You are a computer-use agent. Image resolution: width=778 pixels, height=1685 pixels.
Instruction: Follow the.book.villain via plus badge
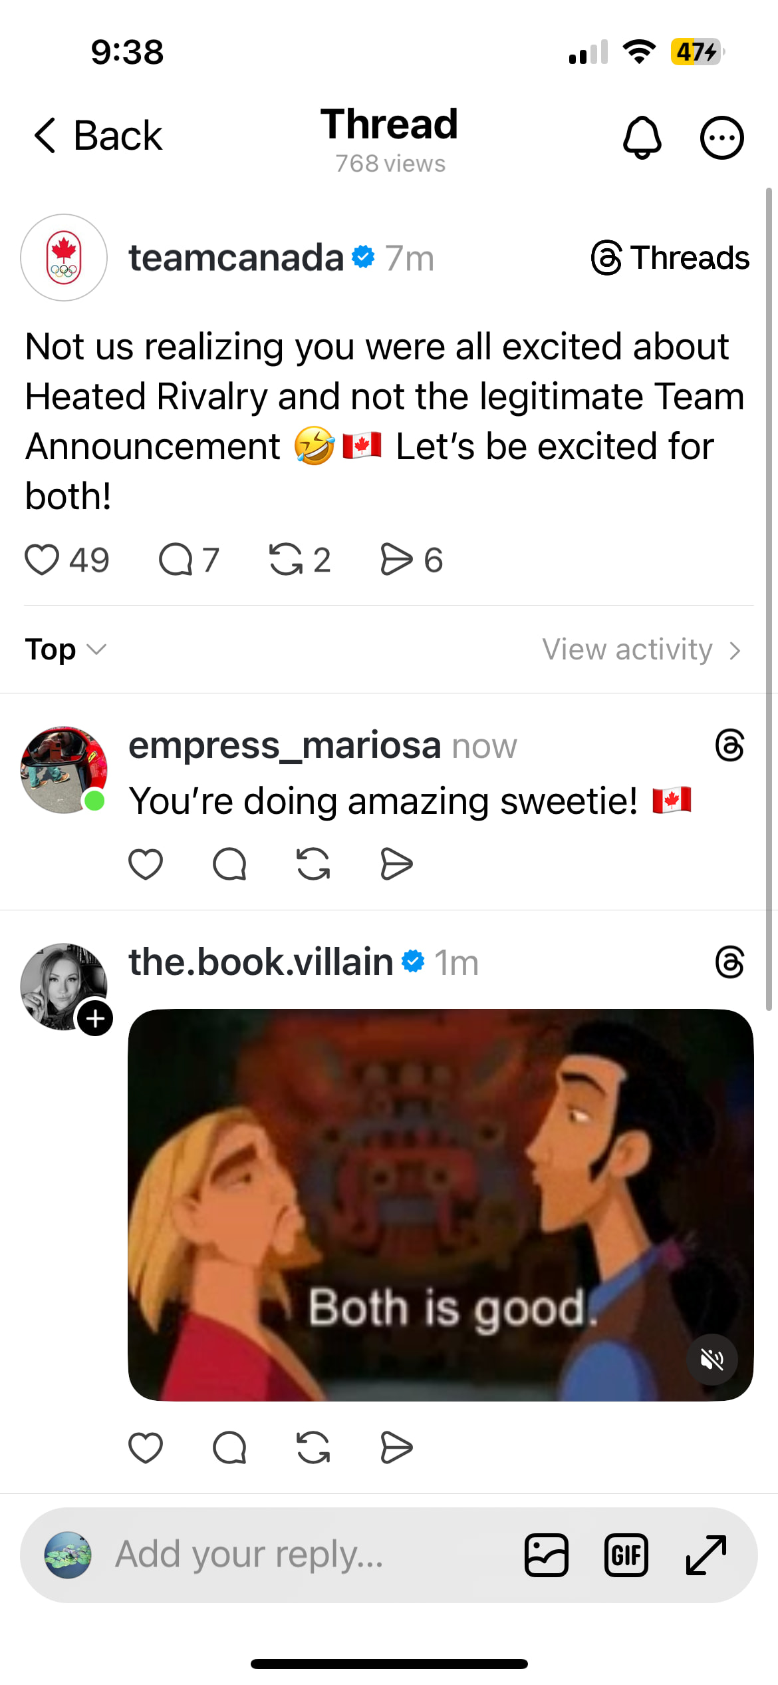(x=95, y=1018)
